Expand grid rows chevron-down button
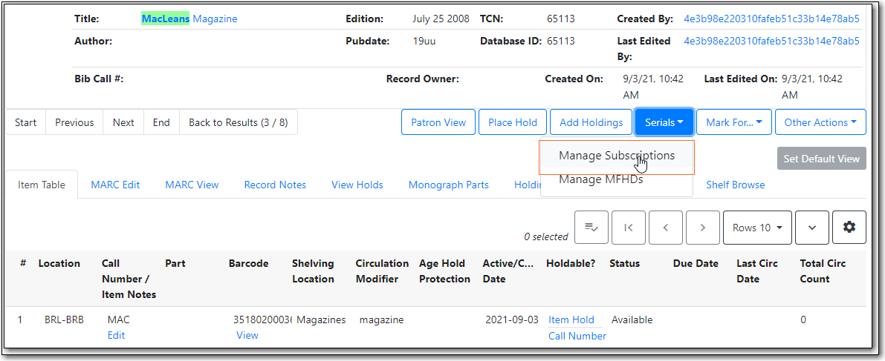 [x=811, y=227]
